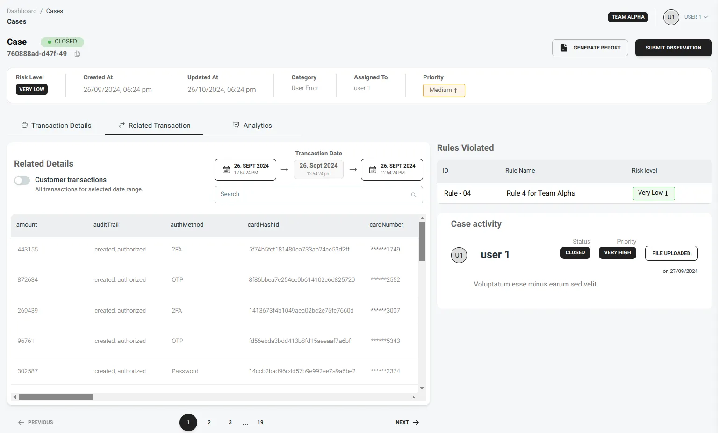Jump to page 19 in pagination
The height and width of the screenshot is (433, 718).
tap(260, 422)
